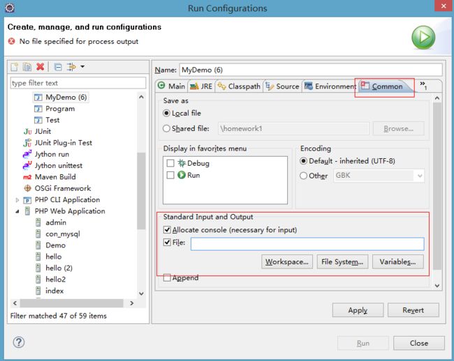454x361 pixels.
Task: Switch to the Classpath tab
Action: [239, 86]
